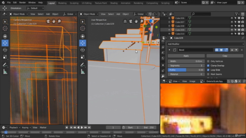Open Object Mode dropdown in right viewport
The height and width of the screenshot is (138, 246).
[89, 14]
